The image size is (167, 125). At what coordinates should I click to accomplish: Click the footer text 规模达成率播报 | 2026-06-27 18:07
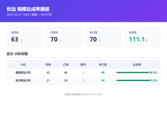click(x=83, y=94)
